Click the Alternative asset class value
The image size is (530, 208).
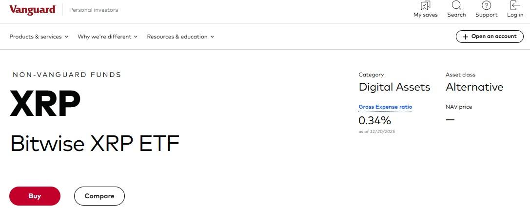474,87
